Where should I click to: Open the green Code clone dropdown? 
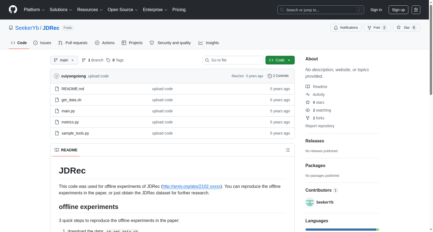coord(280,60)
